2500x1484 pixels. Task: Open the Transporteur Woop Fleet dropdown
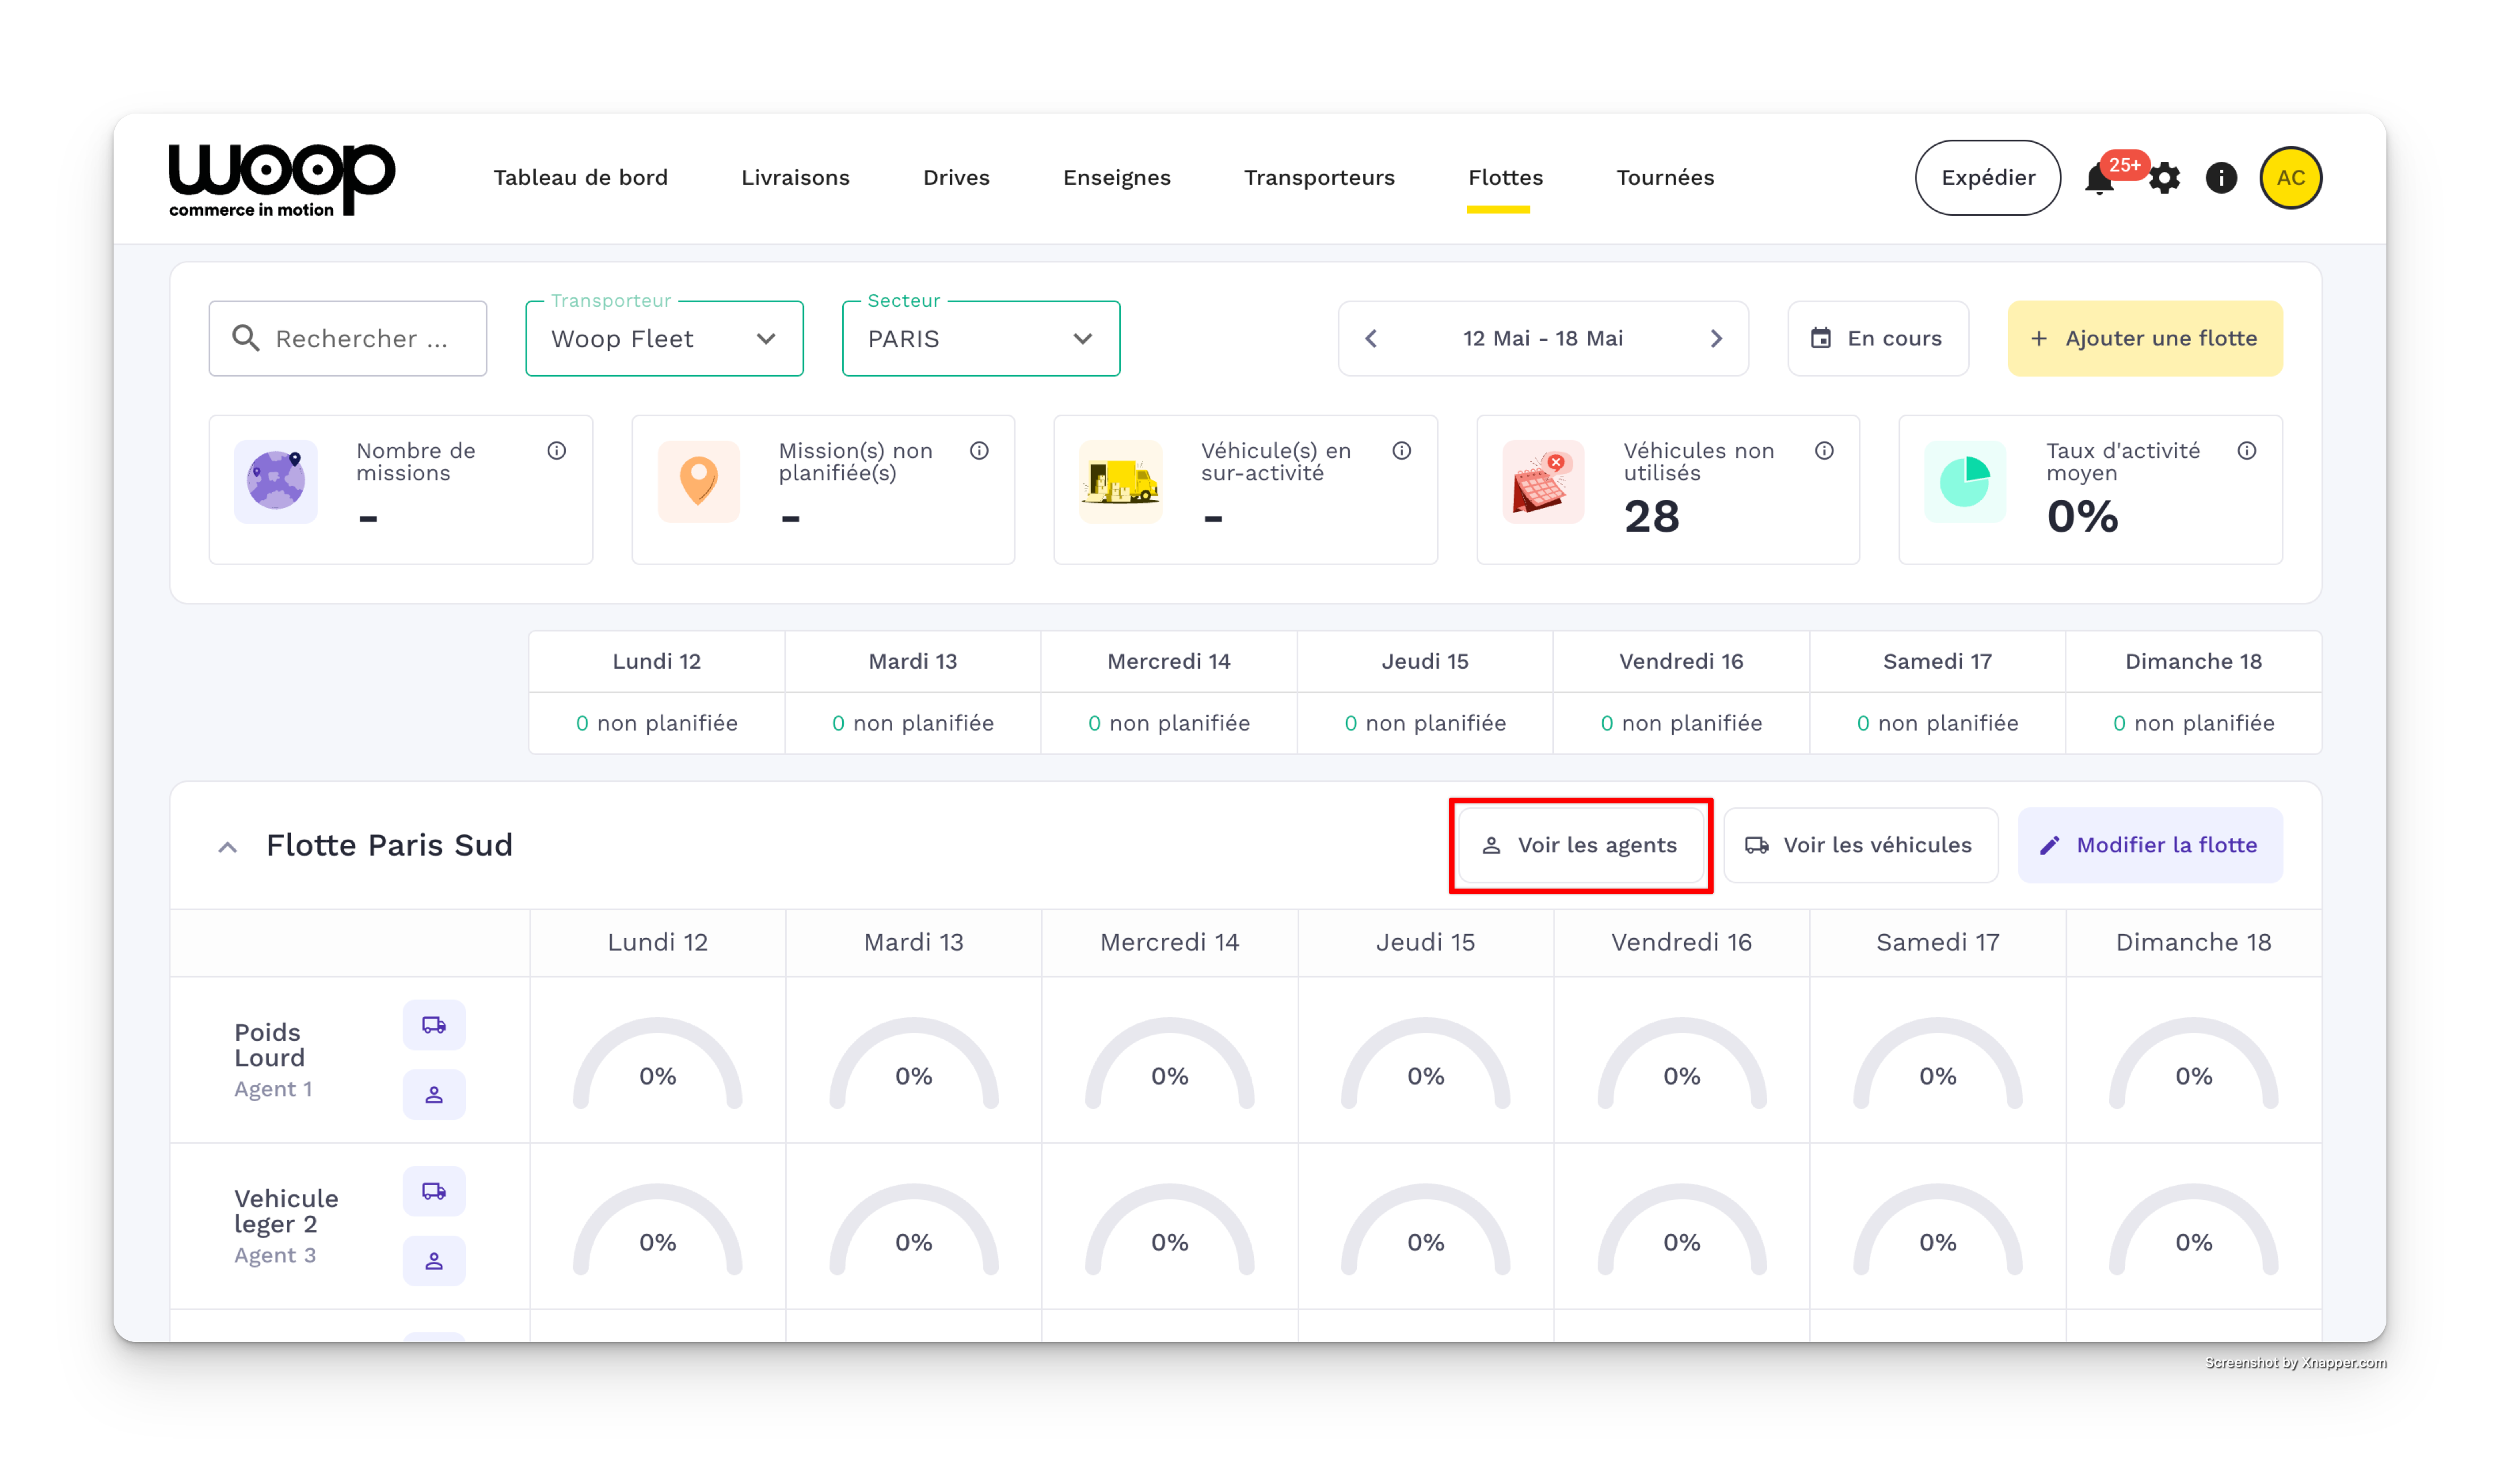664,339
